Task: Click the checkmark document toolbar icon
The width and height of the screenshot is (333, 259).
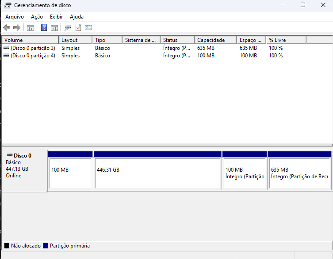Action: point(78,27)
